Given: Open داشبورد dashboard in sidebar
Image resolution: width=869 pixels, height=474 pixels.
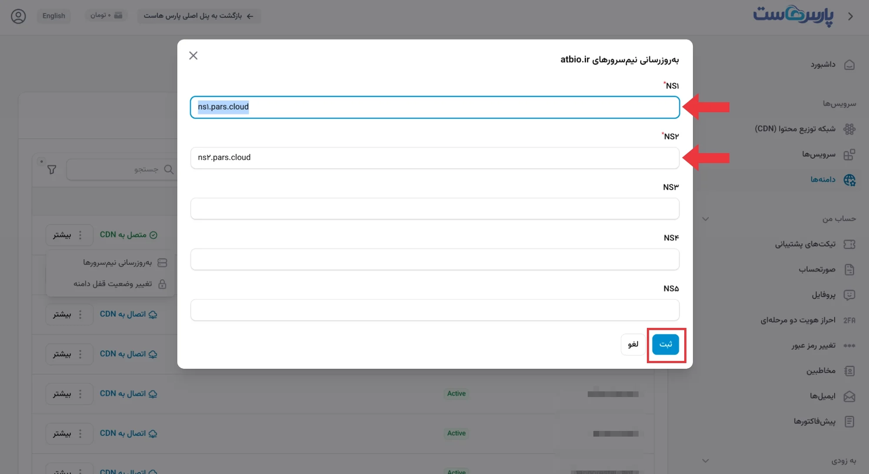Looking at the screenshot, I should tap(823, 64).
